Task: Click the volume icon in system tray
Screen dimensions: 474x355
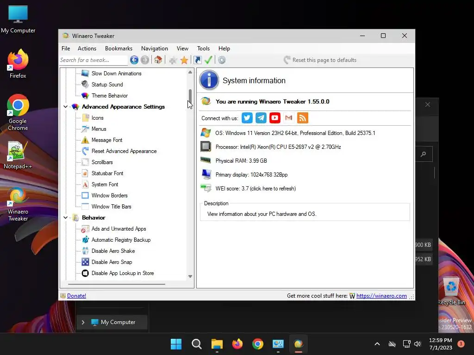Action: [418, 344]
